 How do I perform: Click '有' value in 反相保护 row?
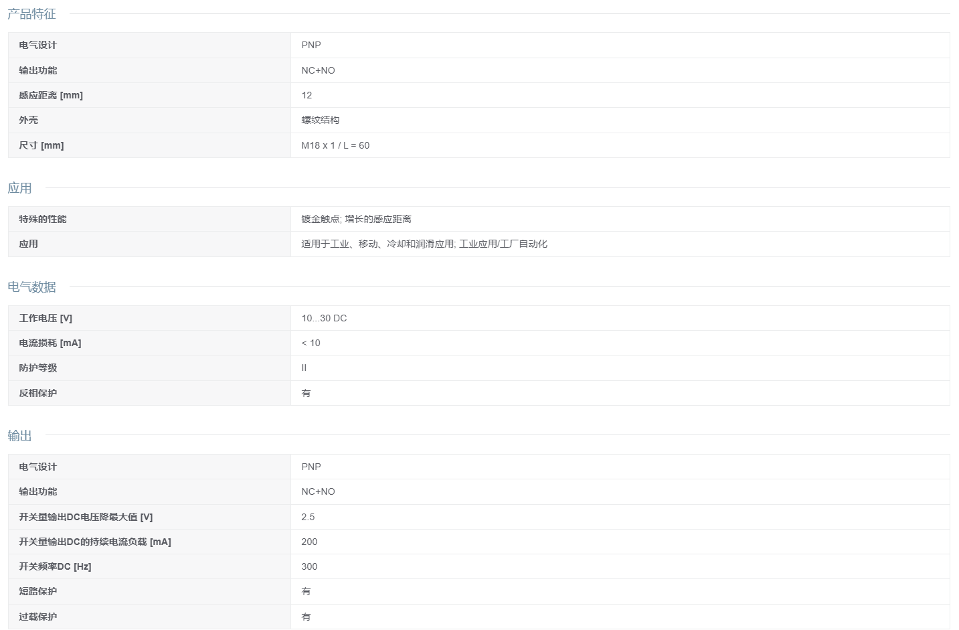point(306,393)
